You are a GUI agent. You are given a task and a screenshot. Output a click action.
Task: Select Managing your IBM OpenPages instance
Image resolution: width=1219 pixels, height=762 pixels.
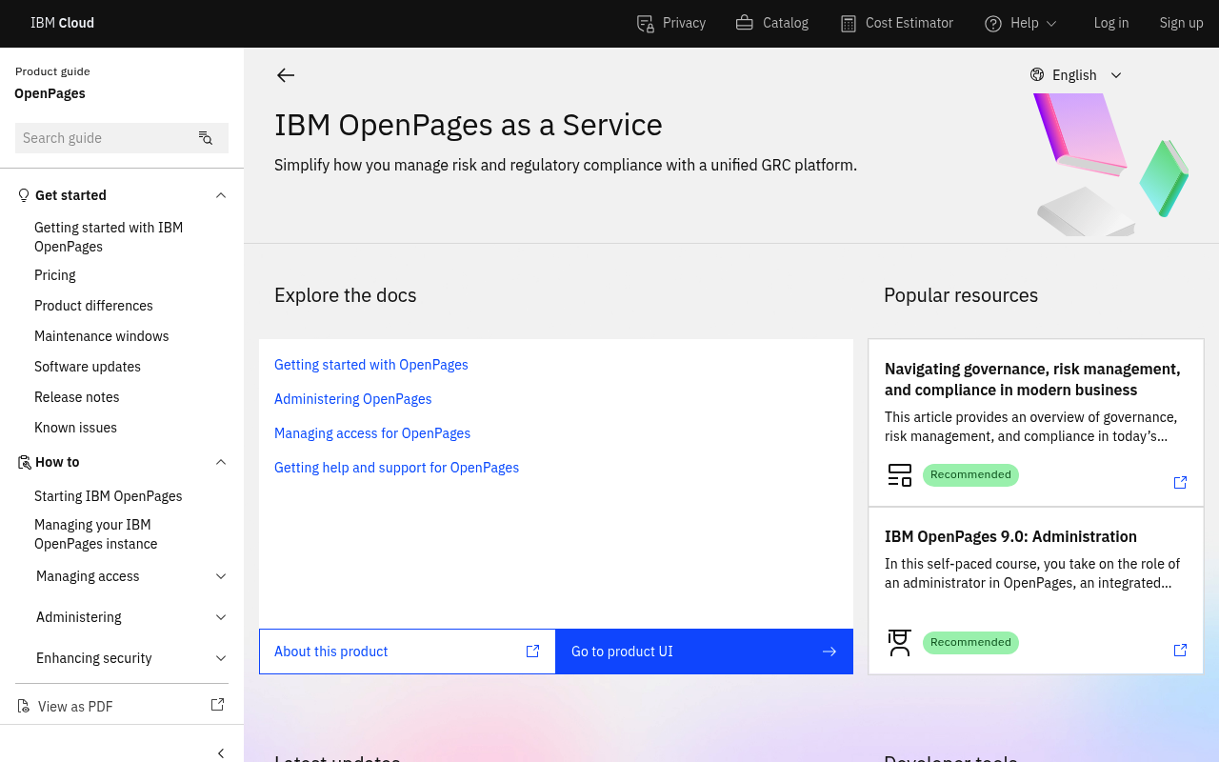[96, 534]
